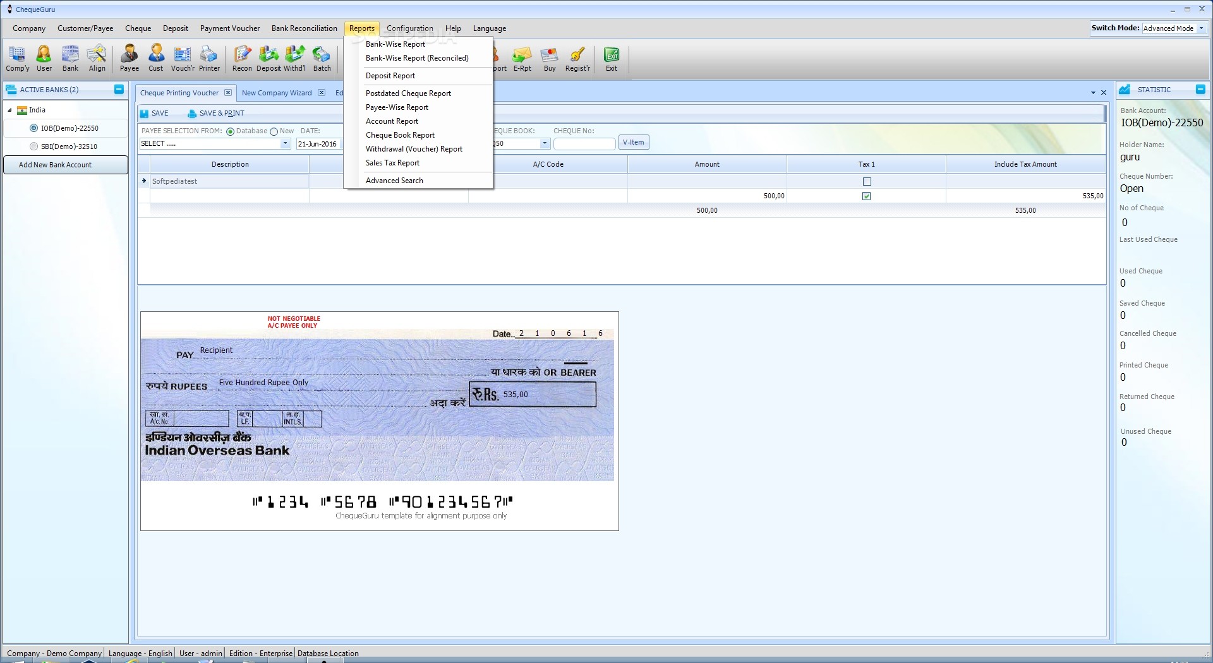Choose Deposit Report from Reports menu

390,76
